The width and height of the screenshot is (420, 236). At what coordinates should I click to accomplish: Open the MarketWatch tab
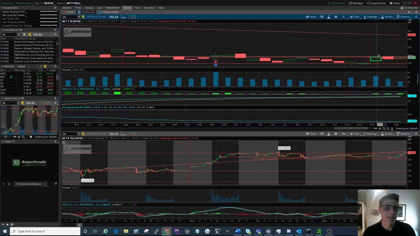(113, 8)
